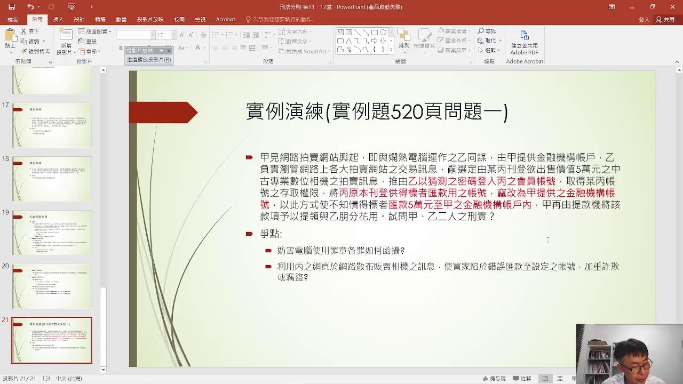Click thumbnail pane scroll up arrow

coord(104,70)
